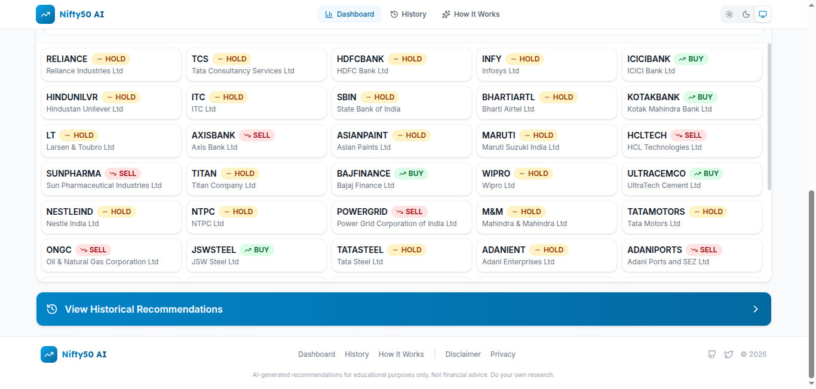Click the footer Nifty50 AI logo icon

coord(49,354)
